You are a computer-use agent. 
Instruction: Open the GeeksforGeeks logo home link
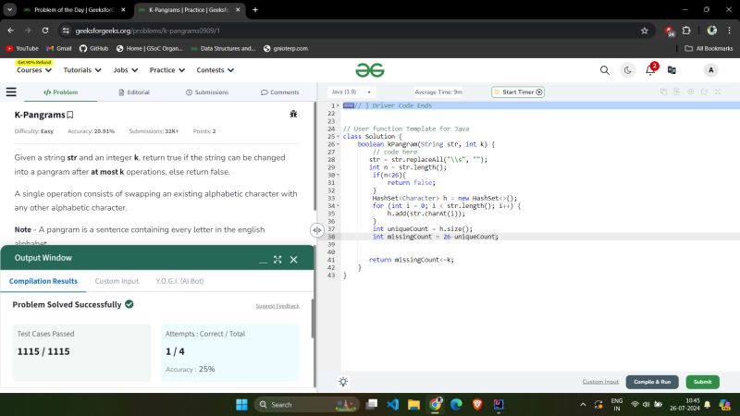pyautogui.click(x=370, y=70)
